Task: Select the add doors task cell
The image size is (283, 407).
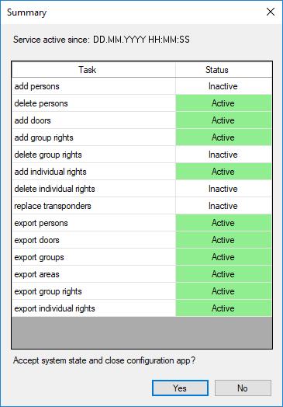Action: (94, 120)
